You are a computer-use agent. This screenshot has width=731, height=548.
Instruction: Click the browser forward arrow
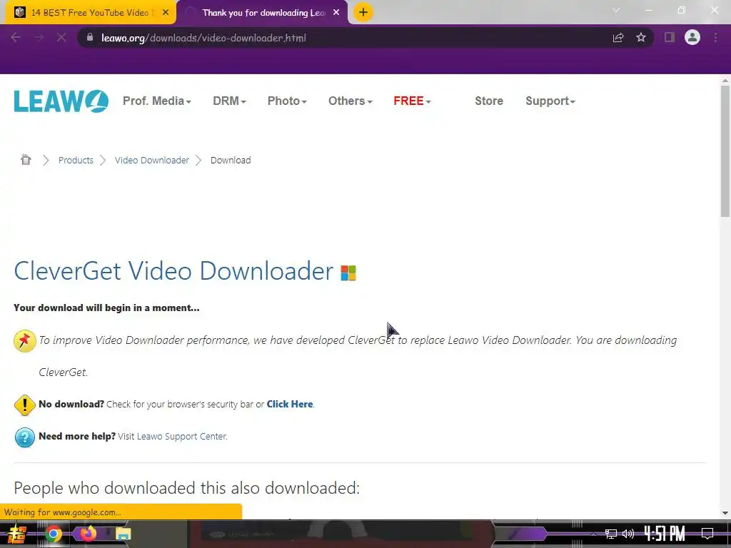point(39,38)
